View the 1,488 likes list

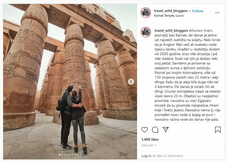click(x=150, y=139)
